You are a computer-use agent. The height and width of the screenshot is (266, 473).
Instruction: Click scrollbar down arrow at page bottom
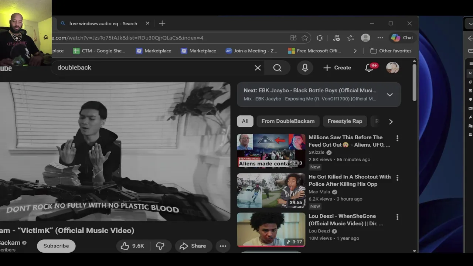pyautogui.click(x=414, y=251)
